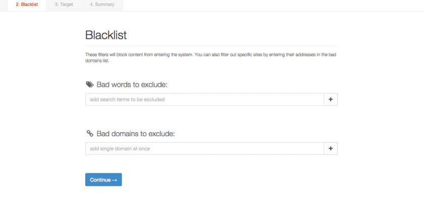Switch to the 2. Blacklist tab
This screenshot has height=201, width=424.
[x=26, y=5]
